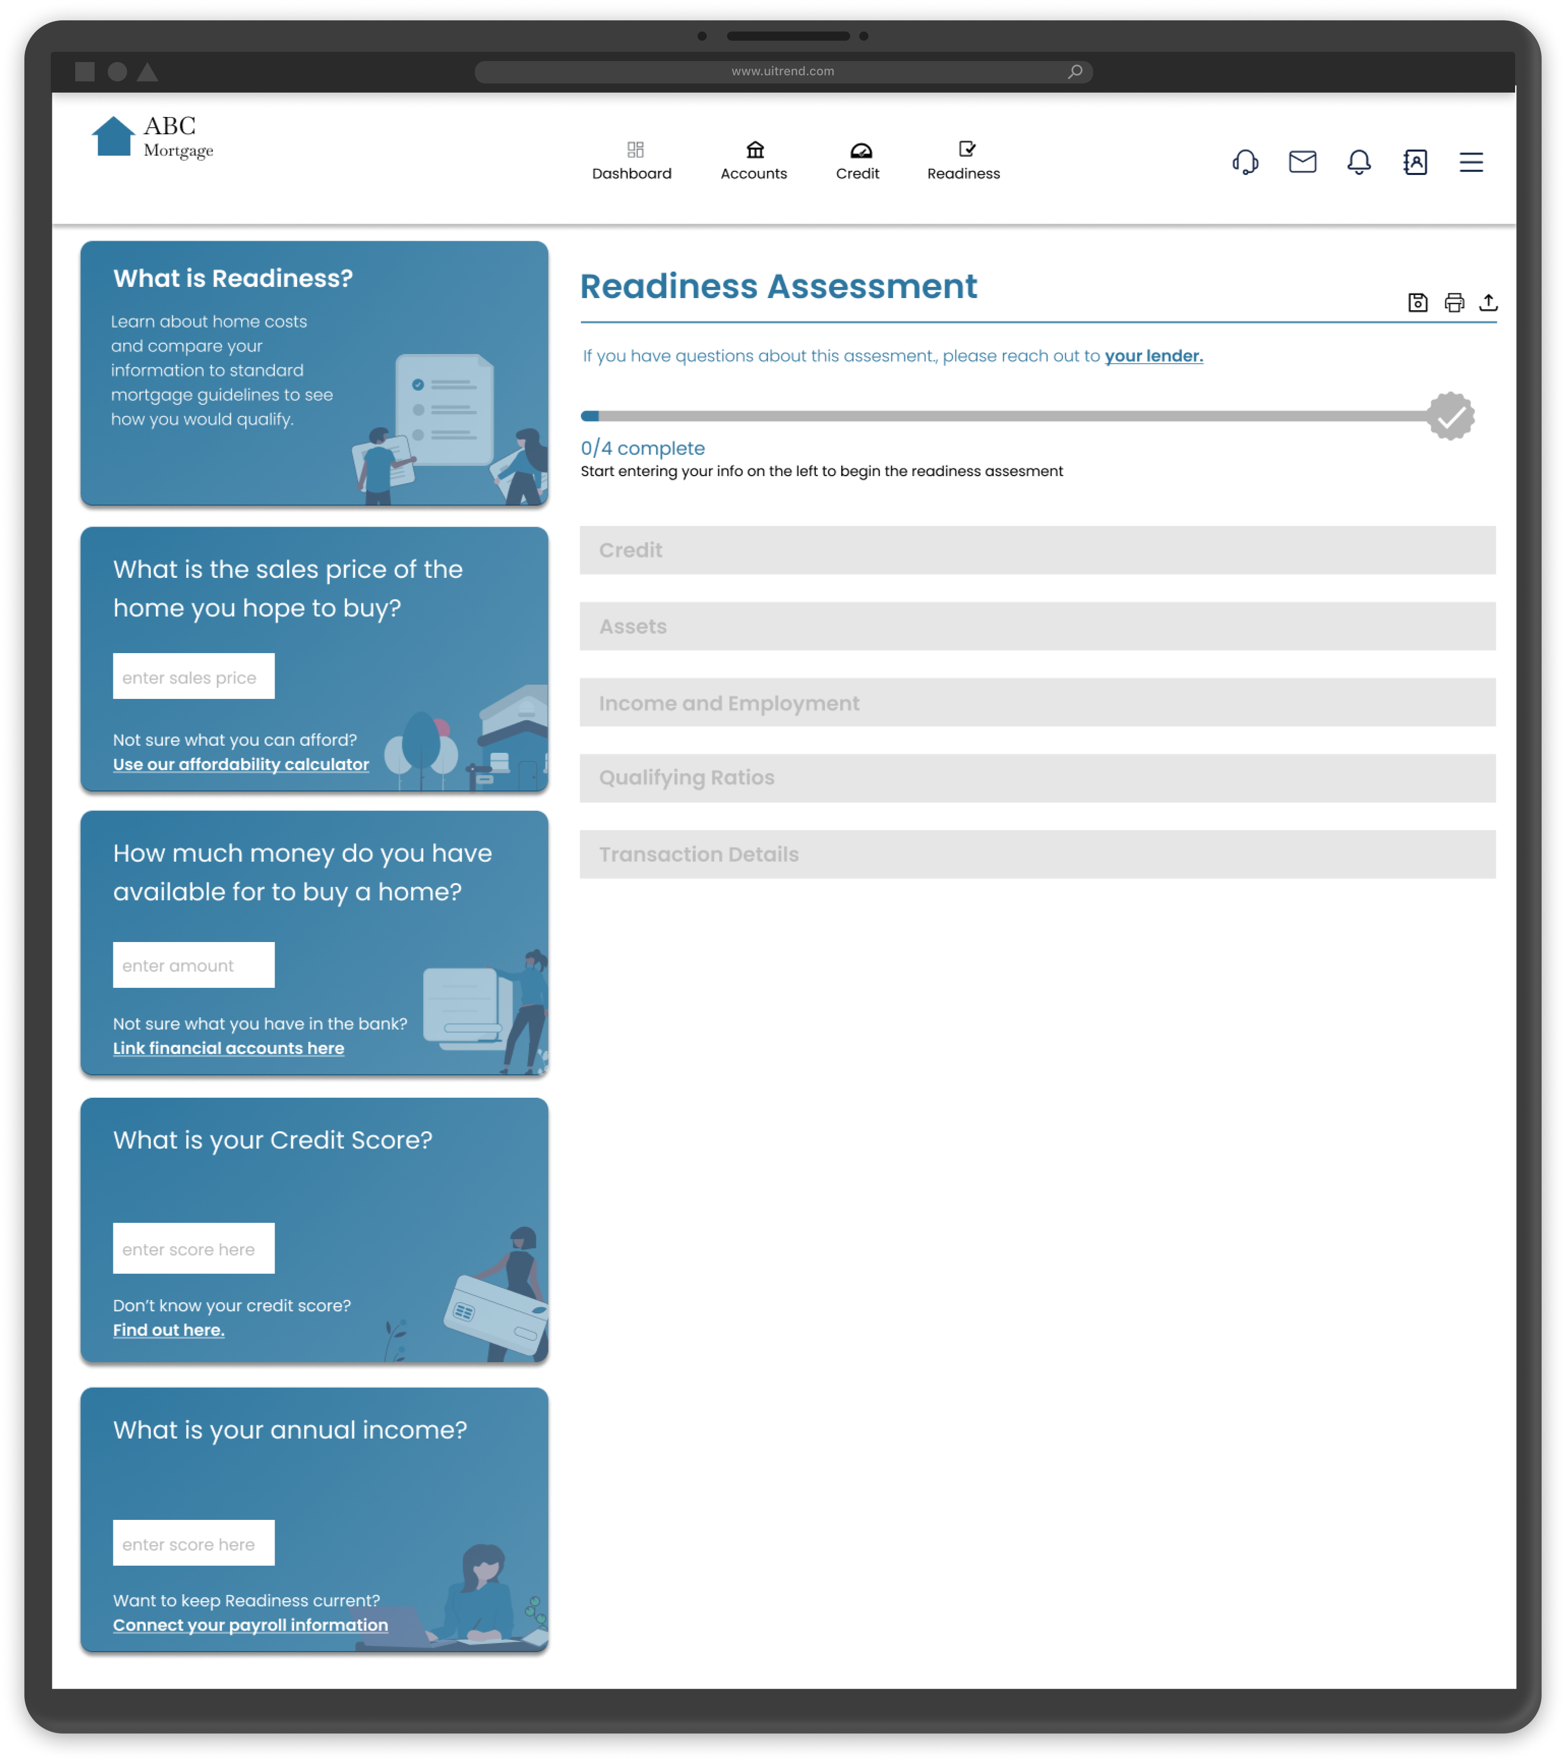Expand the Assets section
This screenshot has height=1762, width=1566.
click(1037, 627)
